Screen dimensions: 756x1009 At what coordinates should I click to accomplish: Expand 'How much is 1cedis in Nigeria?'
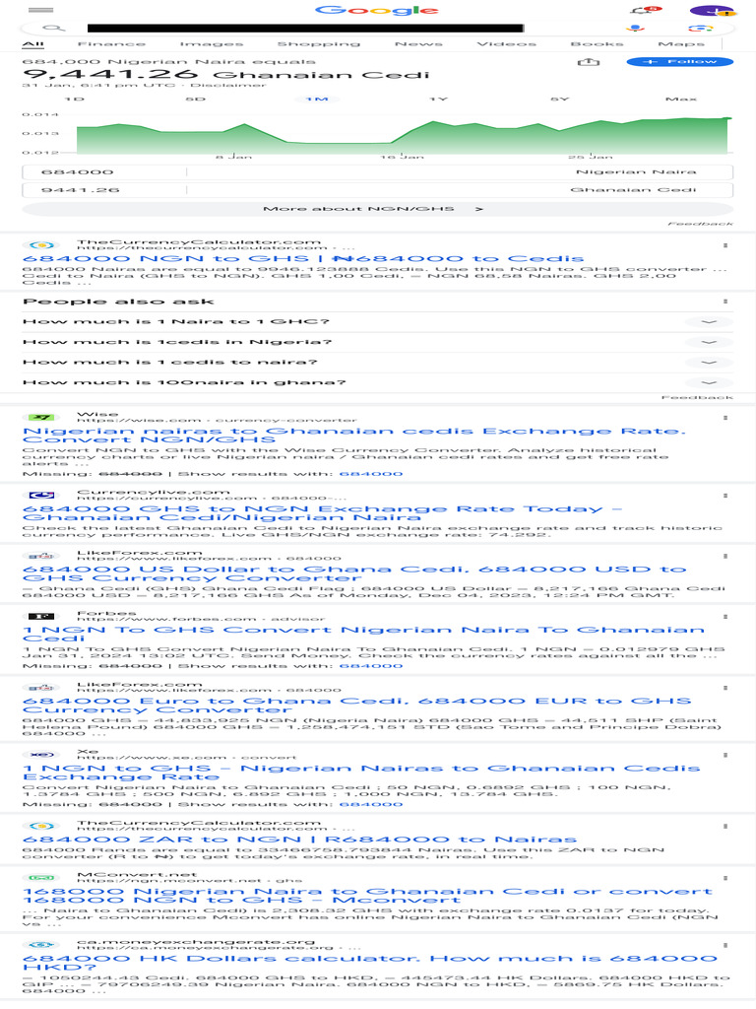[377, 342]
